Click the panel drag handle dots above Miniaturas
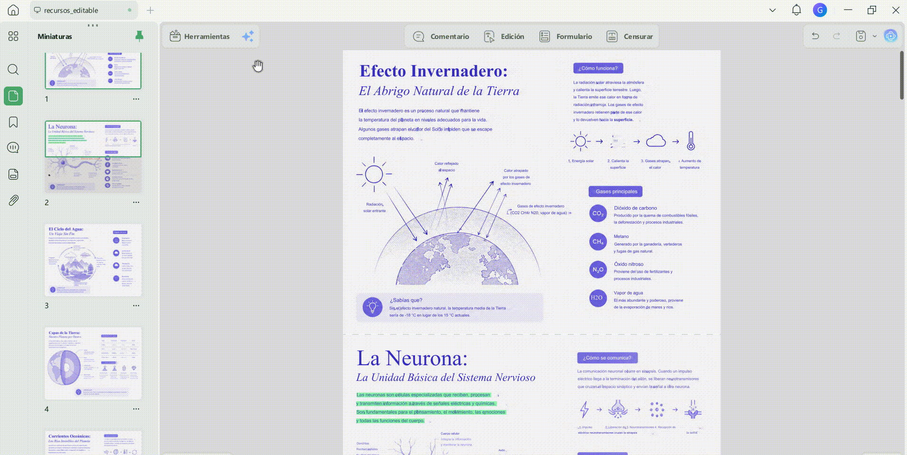Image resolution: width=907 pixels, height=455 pixels. 93,25
